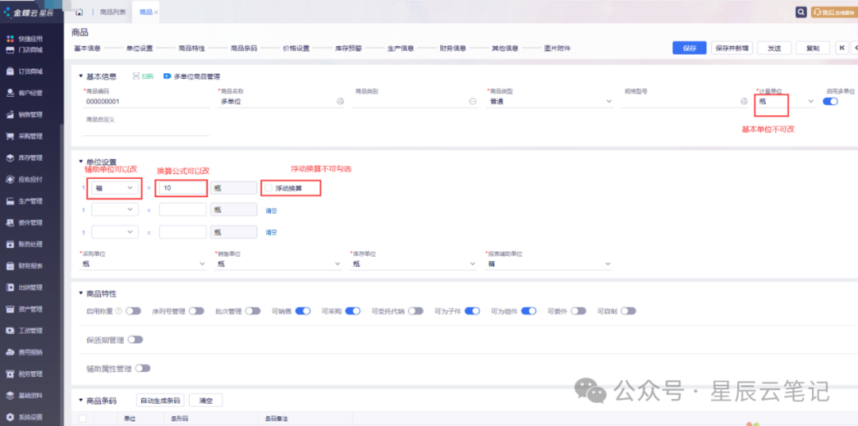This screenshot has width=858, height=426.
Task: Jump to 财务信息 section
Action: click(453, 48)
